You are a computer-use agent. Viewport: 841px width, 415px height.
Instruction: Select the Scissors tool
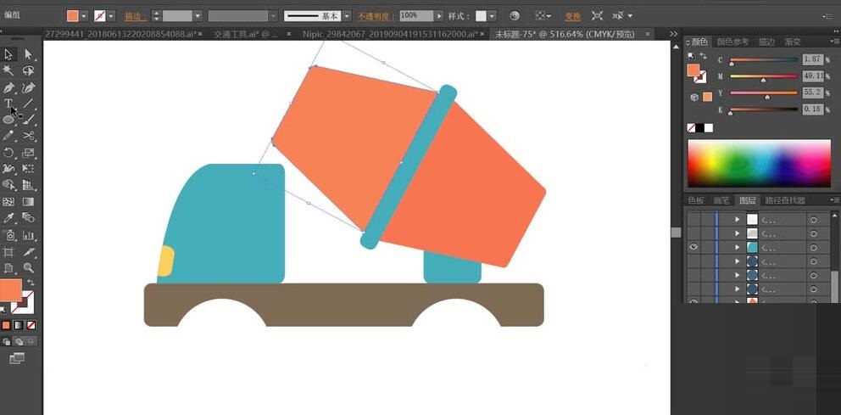click(x=28, y=136)
